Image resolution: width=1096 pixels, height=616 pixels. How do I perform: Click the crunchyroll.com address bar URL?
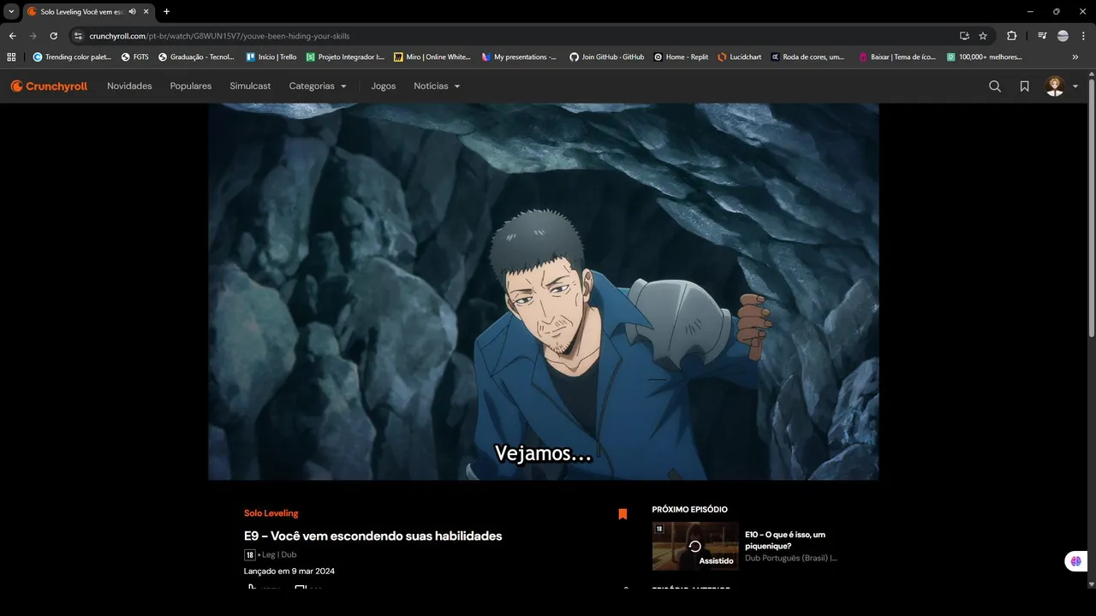point(219,36)
